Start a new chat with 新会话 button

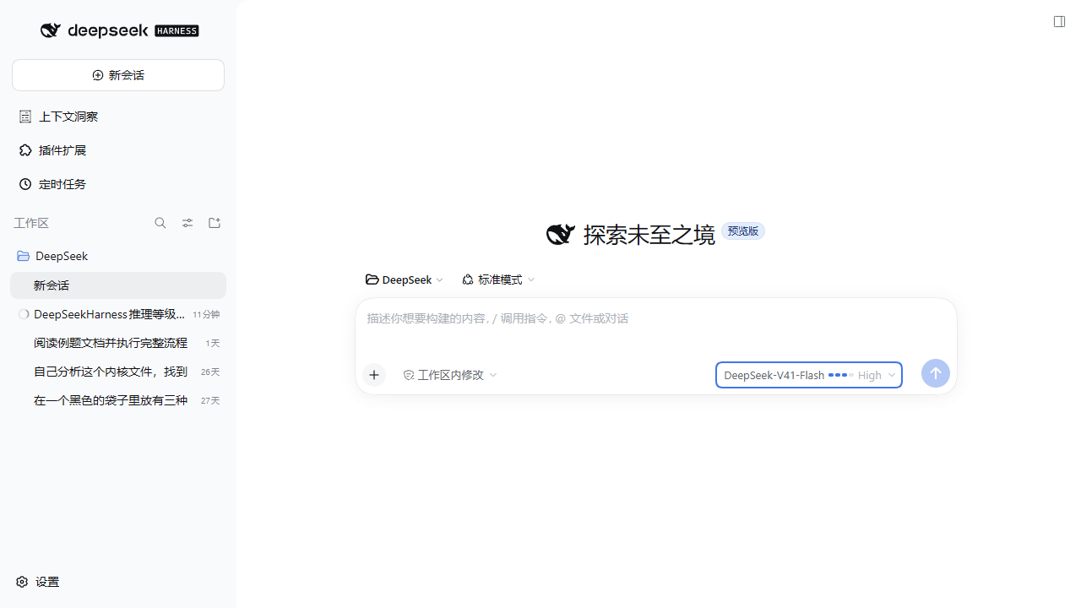pos(118,75)
